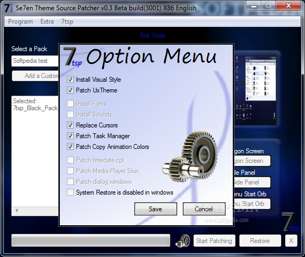
Task: Open the Softpedia test pack dropdown
Action: (x=35, y=61)
